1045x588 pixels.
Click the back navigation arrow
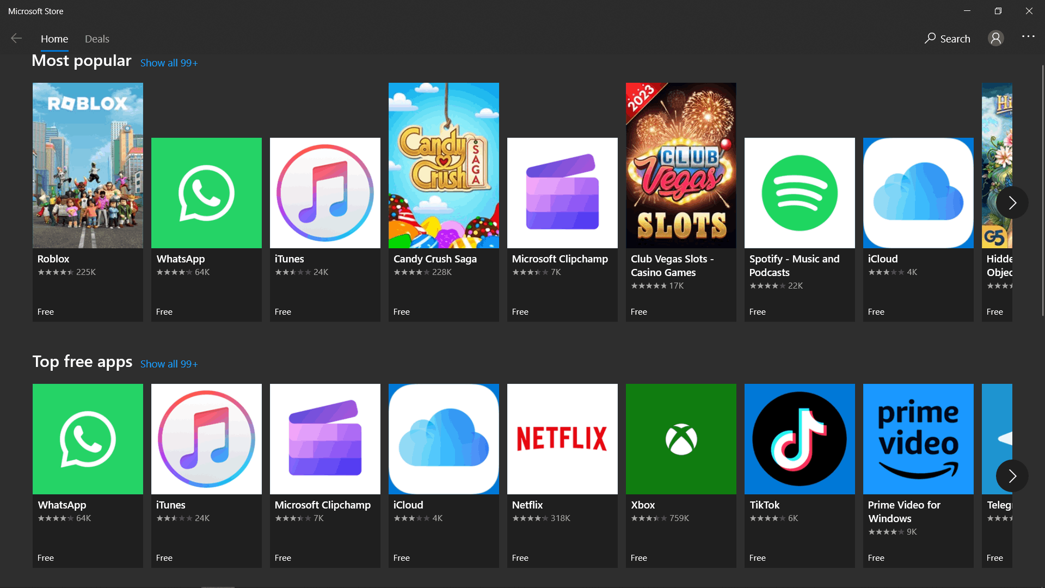(16, 39)
